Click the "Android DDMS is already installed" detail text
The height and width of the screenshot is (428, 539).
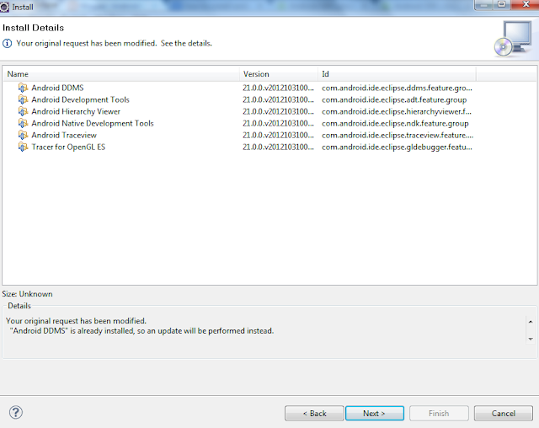pos(141,331)
